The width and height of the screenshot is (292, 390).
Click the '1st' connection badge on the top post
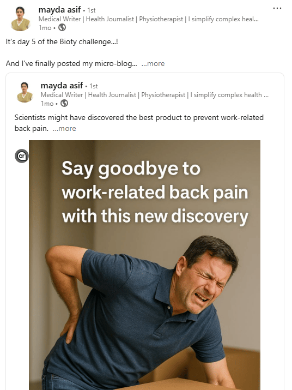point(92,10)
